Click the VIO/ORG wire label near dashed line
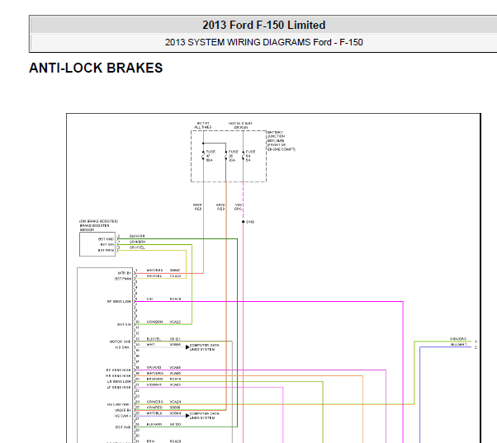 238,207
